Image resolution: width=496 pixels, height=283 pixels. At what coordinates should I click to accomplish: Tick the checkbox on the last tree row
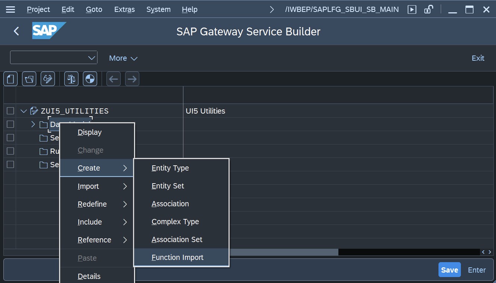click(10, 164)
